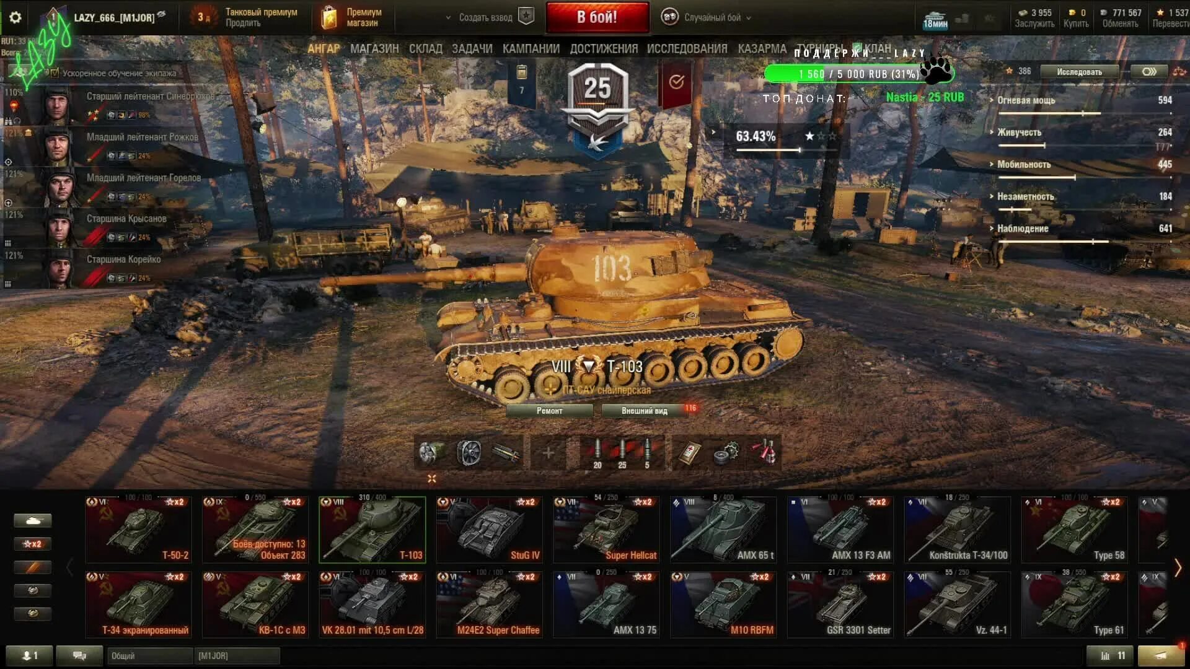The image size is (1190, 669).
Task: Open the empty equipment slot plus icon
Action: point(548,453)
